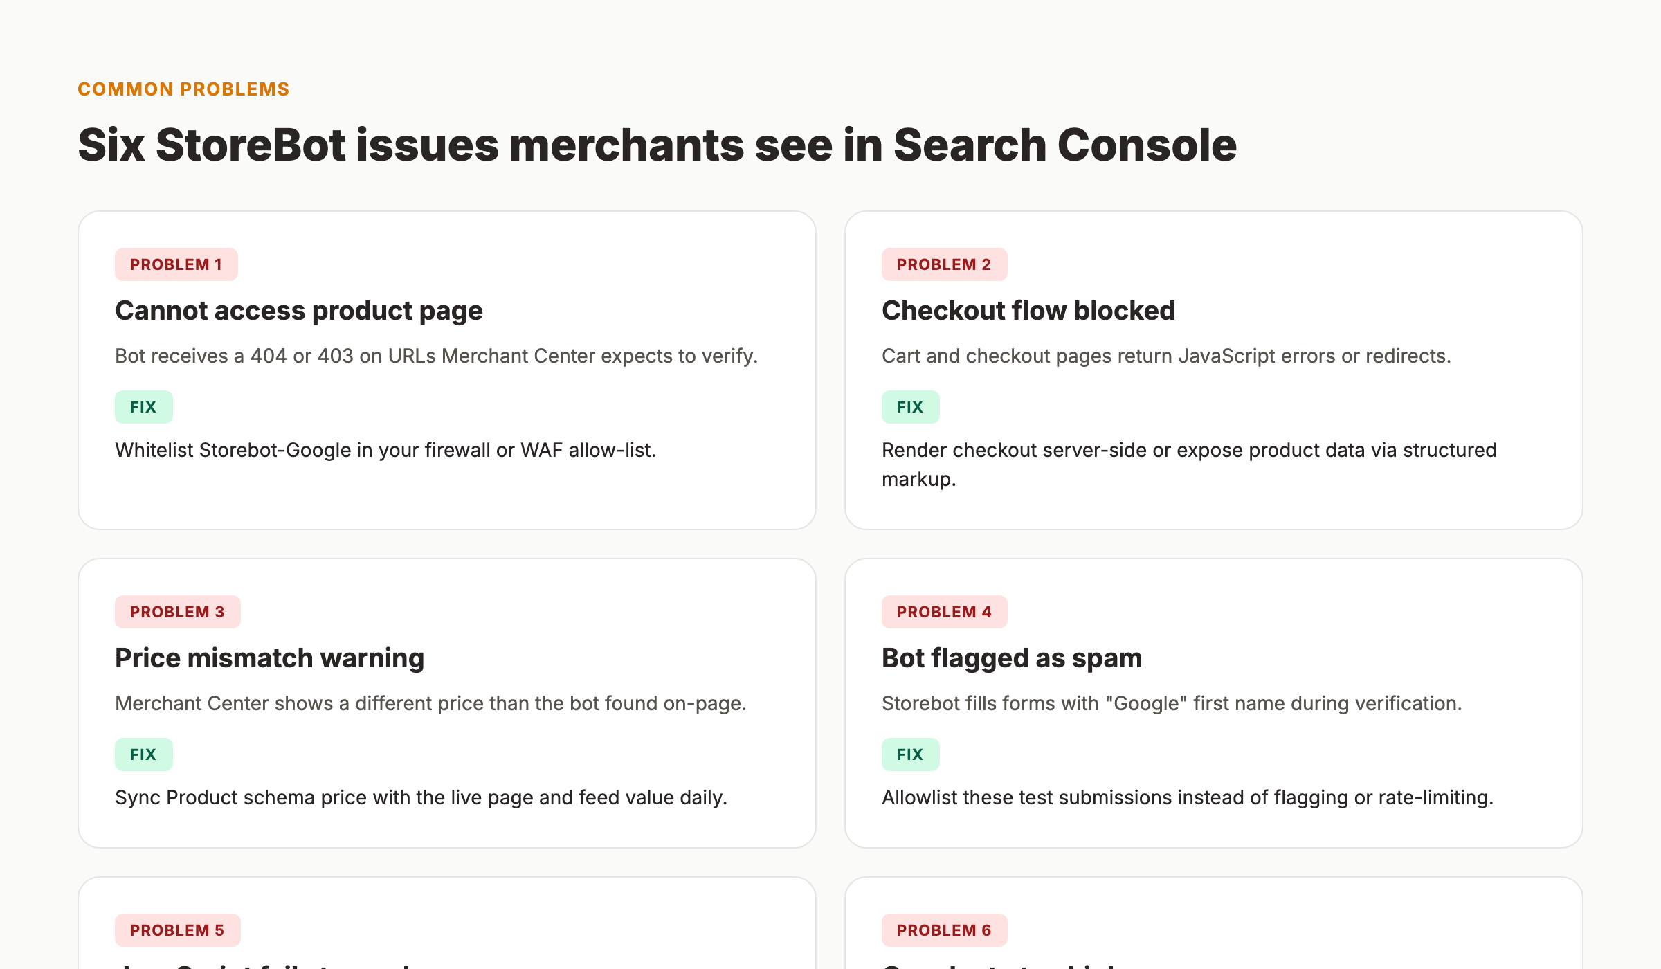Select the Cannot access product page title
1661x969 pixels.
click(299, 311)
